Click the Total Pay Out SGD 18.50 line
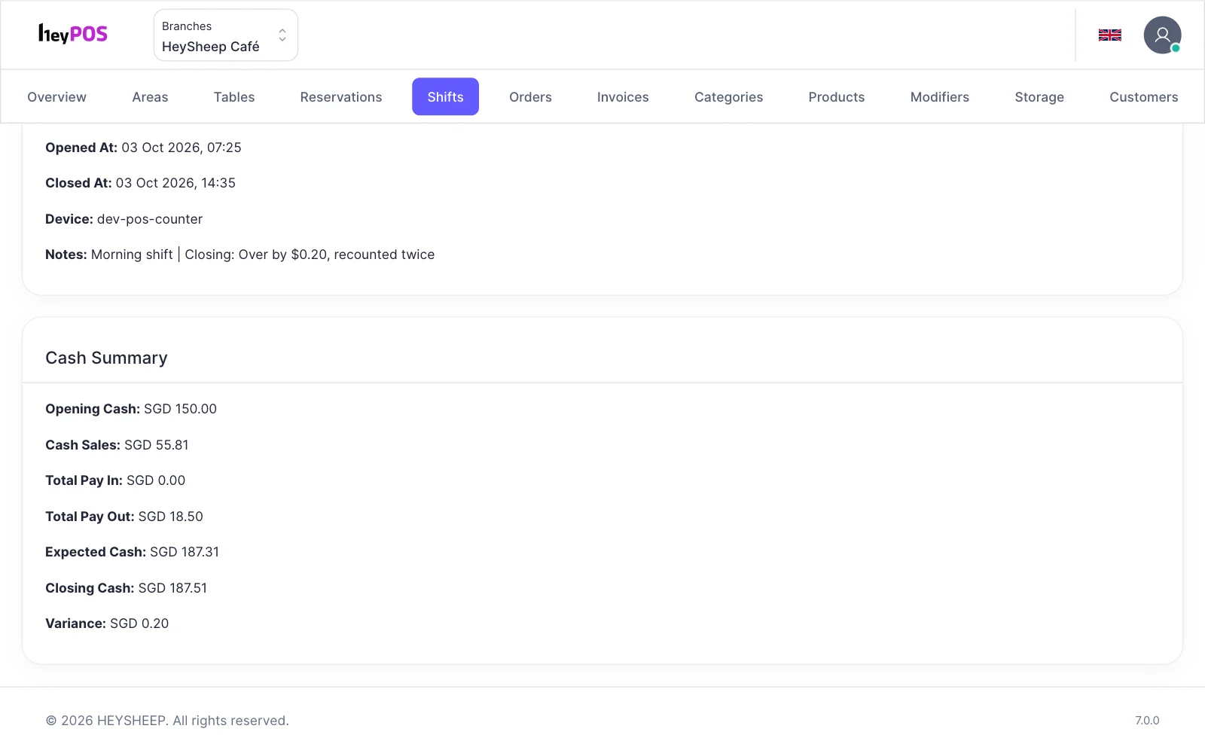 [x=124, y=517]
